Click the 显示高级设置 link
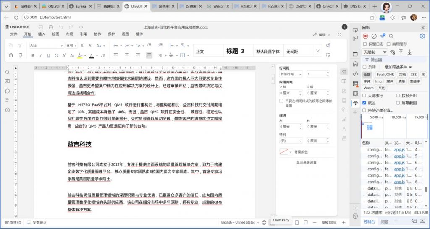The height and width of the screenshot is (229, 430). tap(307, 162)
